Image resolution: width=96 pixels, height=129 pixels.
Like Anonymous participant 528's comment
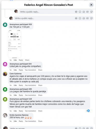(15, 111)
